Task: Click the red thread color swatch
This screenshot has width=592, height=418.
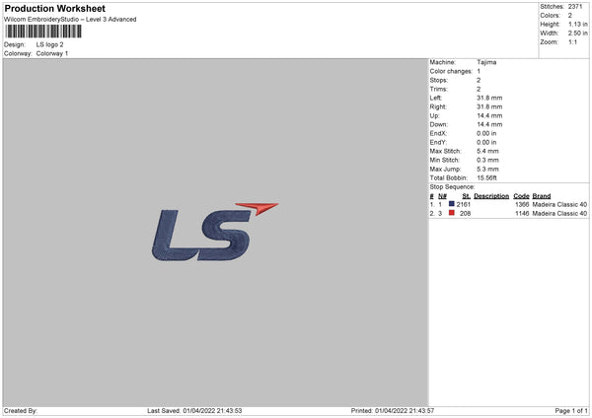Action: tap(451, 213)
